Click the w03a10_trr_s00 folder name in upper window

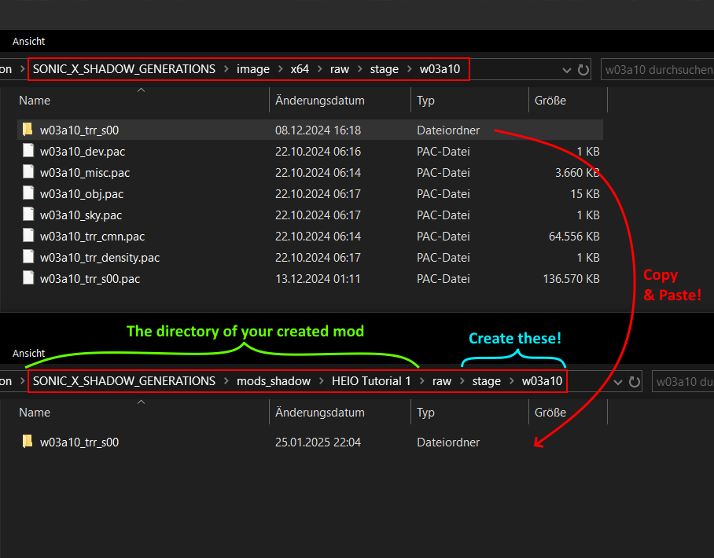[x=79, y=130]
